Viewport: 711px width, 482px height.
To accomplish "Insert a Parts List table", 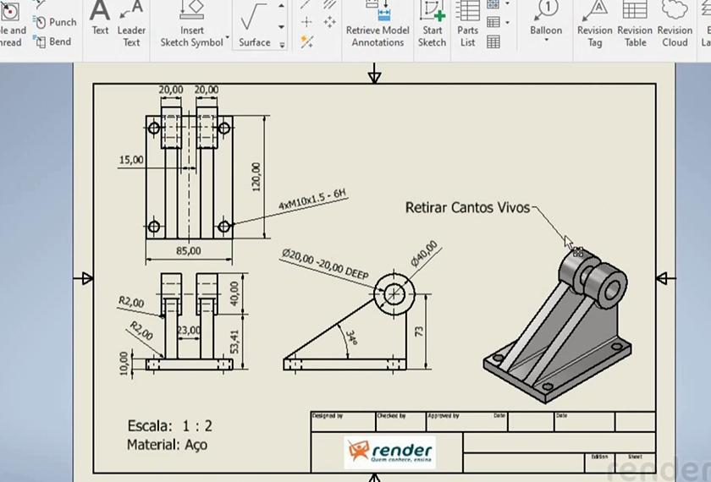I will click(x=467, y=24).
